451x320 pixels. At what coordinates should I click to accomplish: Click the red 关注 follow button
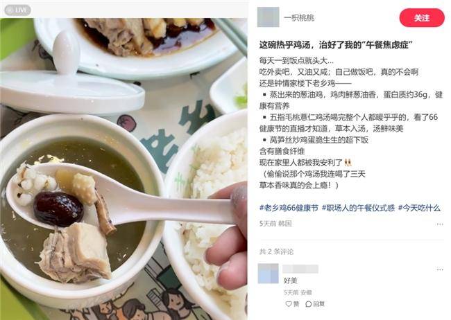(x=422, y=18)
